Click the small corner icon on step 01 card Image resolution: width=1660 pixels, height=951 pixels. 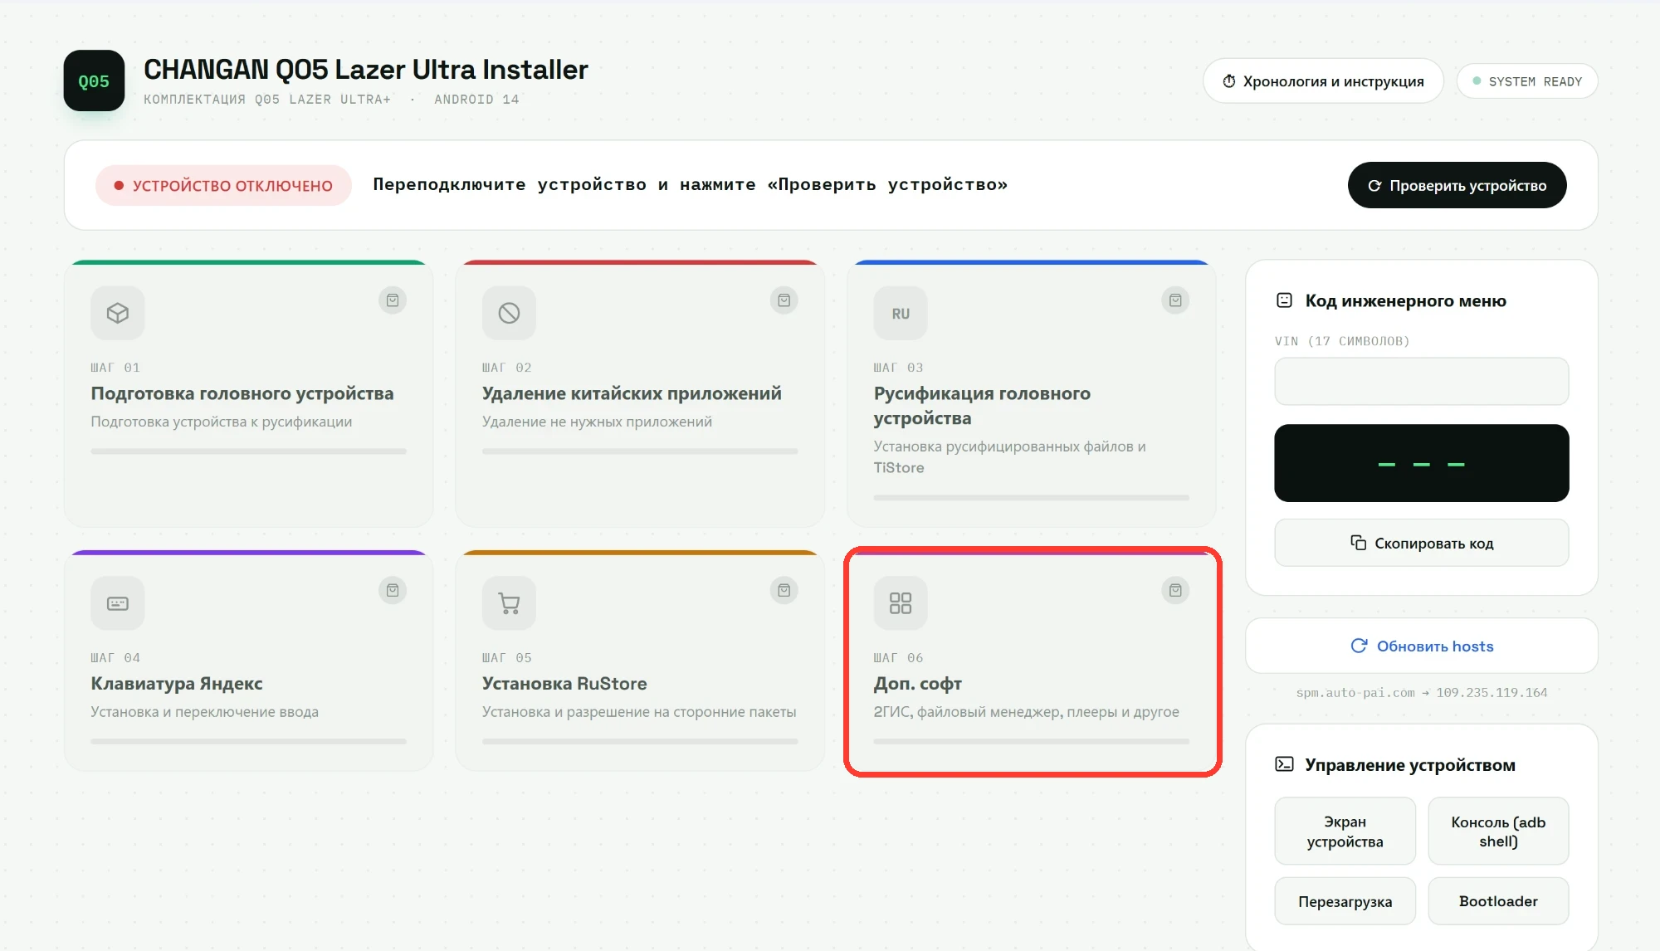tap(393, 300)
